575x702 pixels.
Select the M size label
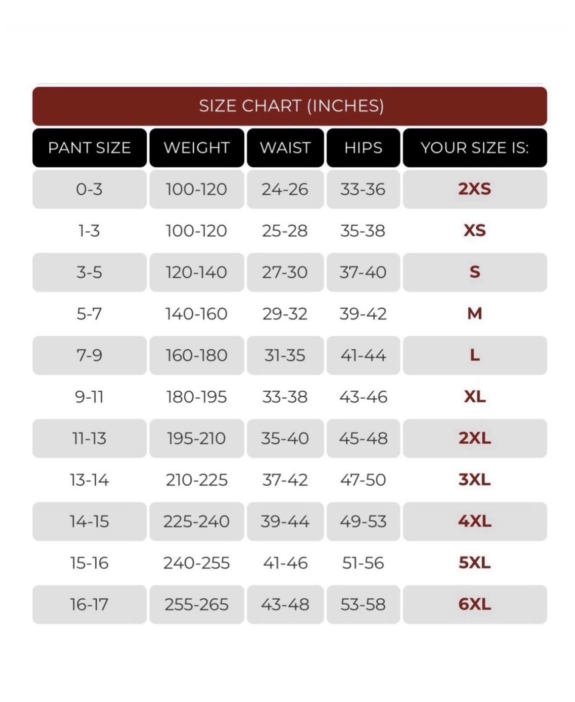click(x=474, y=314)
